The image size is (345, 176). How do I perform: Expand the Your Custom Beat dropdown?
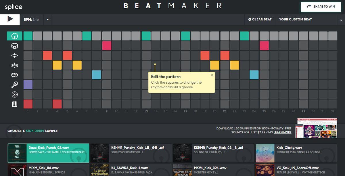click(x=341, y=20)
